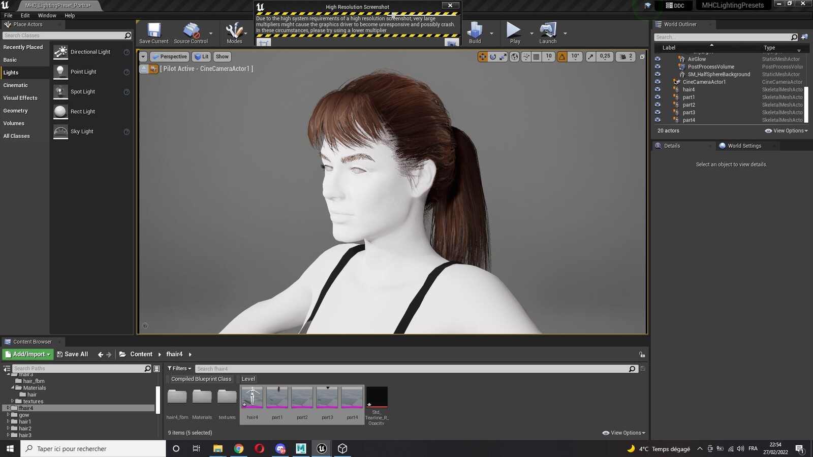Switch to the World Settings tab
Viewport: 813px width, 457px height.
[x=744, y=146]
